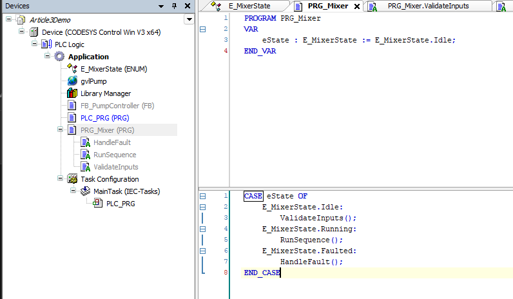
Task: Collapse the VAR block fold marker
Action: tap(203, 30)
